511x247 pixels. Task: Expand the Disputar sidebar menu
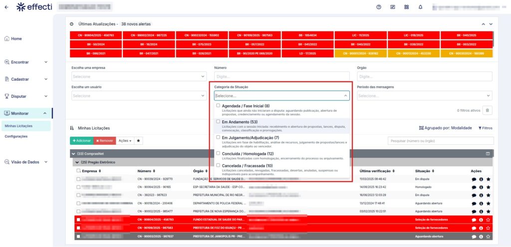[26, 96]
